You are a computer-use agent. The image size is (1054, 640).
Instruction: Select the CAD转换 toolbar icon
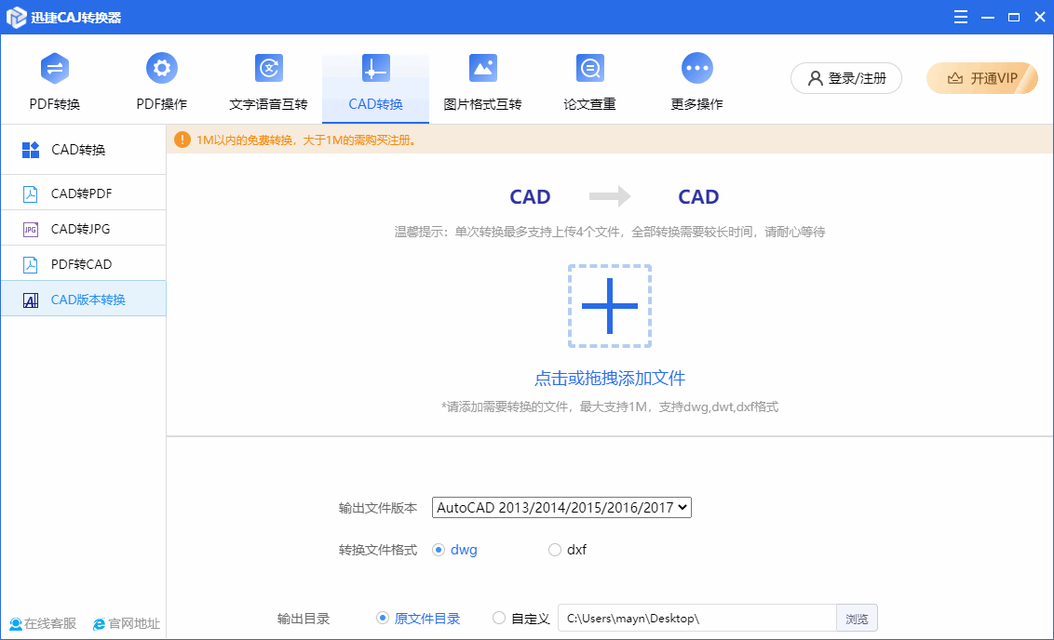375,68
